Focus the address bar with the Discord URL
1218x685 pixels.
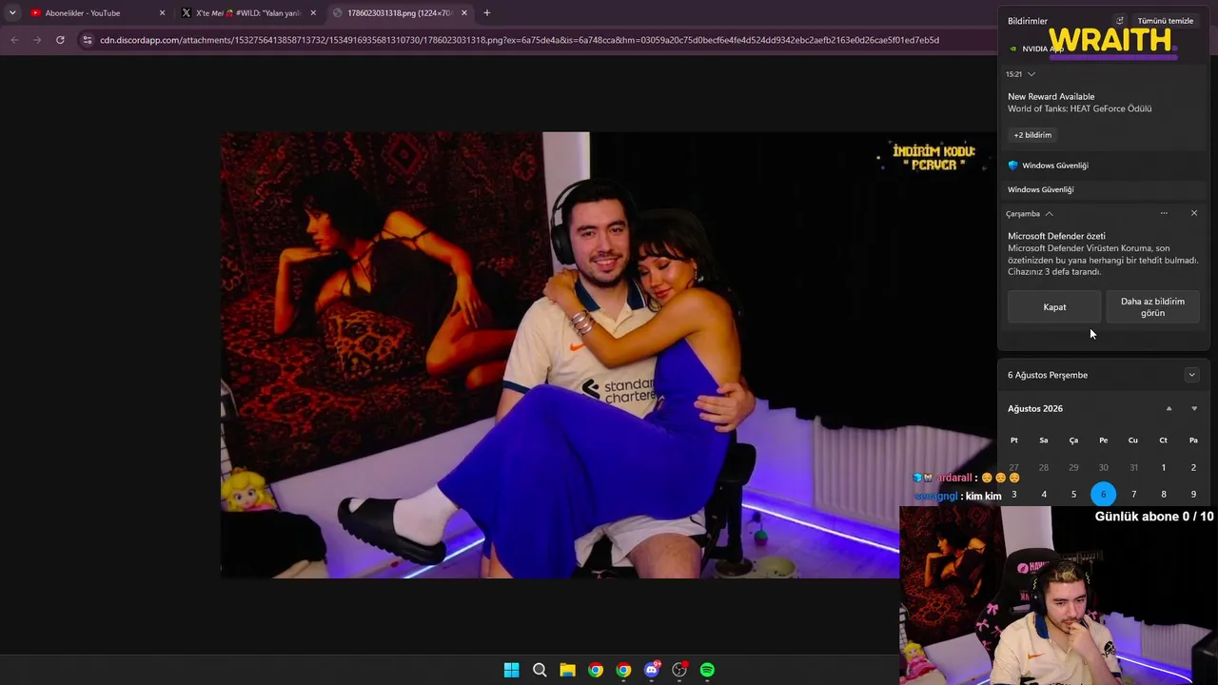click(520, 40)
